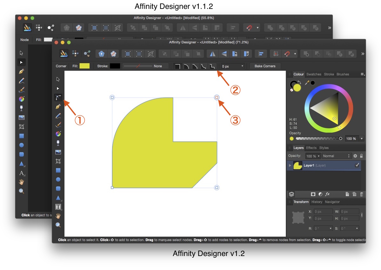Click Layer Effects fx icon
This screenshot has width=381, height=270.
click(328, 194)
